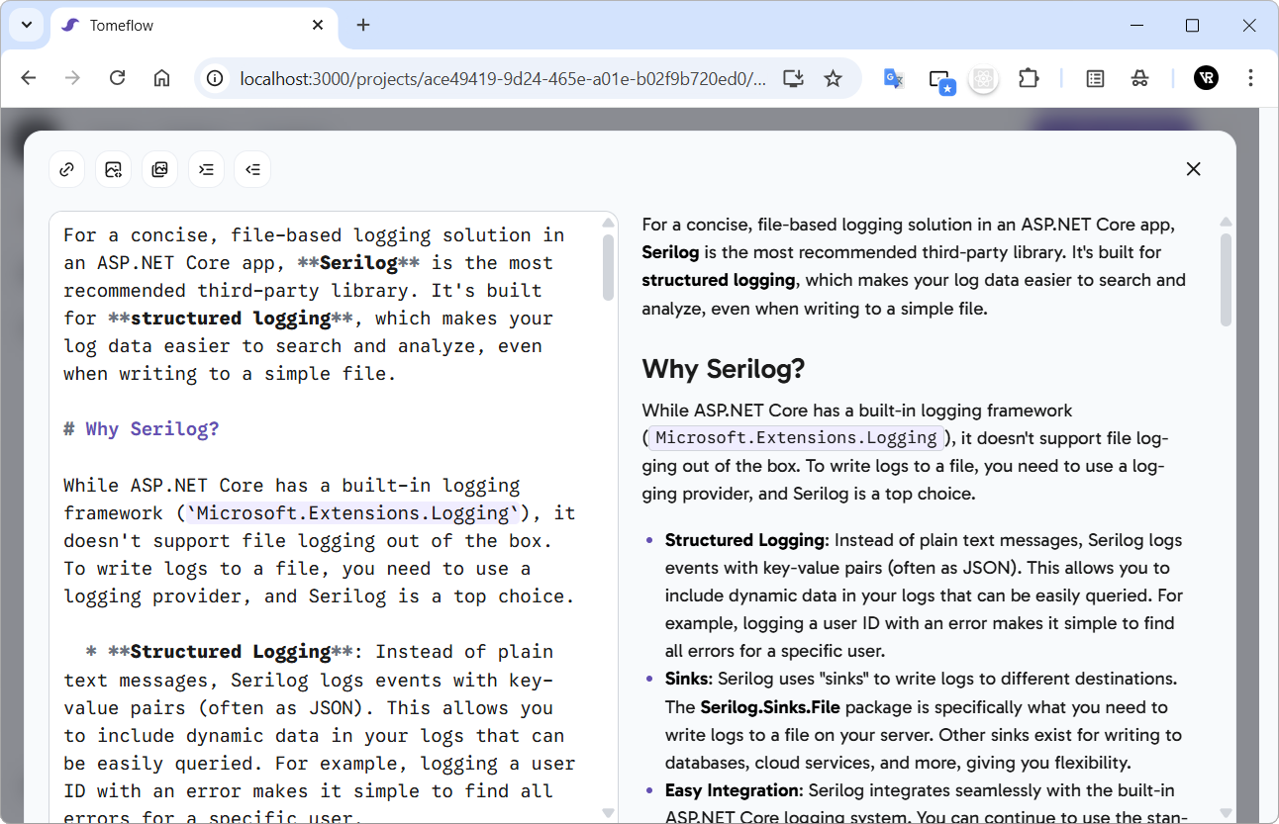Screen dimensions: 1279x824
Task: Open a new browser tab
Action: 363,25
